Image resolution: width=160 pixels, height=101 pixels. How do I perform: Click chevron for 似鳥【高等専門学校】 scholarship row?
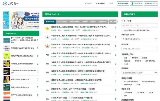(116, 64)
